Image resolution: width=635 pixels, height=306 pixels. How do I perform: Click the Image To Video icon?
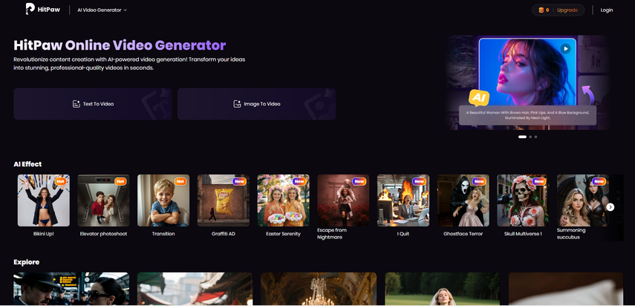point(238,104)
